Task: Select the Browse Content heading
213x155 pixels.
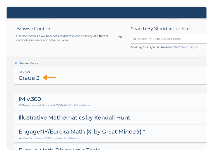Action: (34, 29)
